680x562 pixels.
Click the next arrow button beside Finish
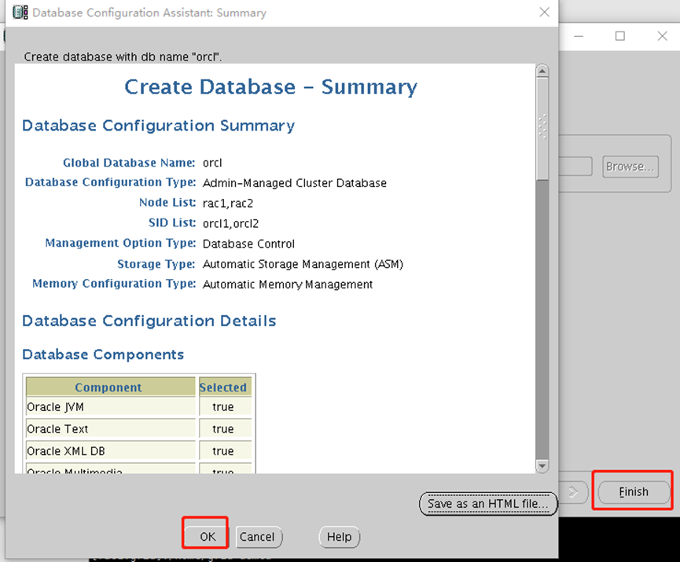tap(573, 492)
